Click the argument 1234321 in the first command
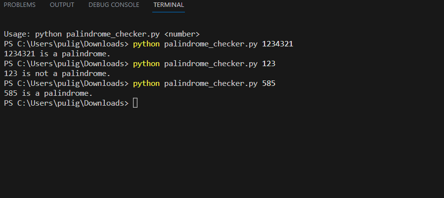The height and width of the screenshot is (198, 444). [277, 44]
